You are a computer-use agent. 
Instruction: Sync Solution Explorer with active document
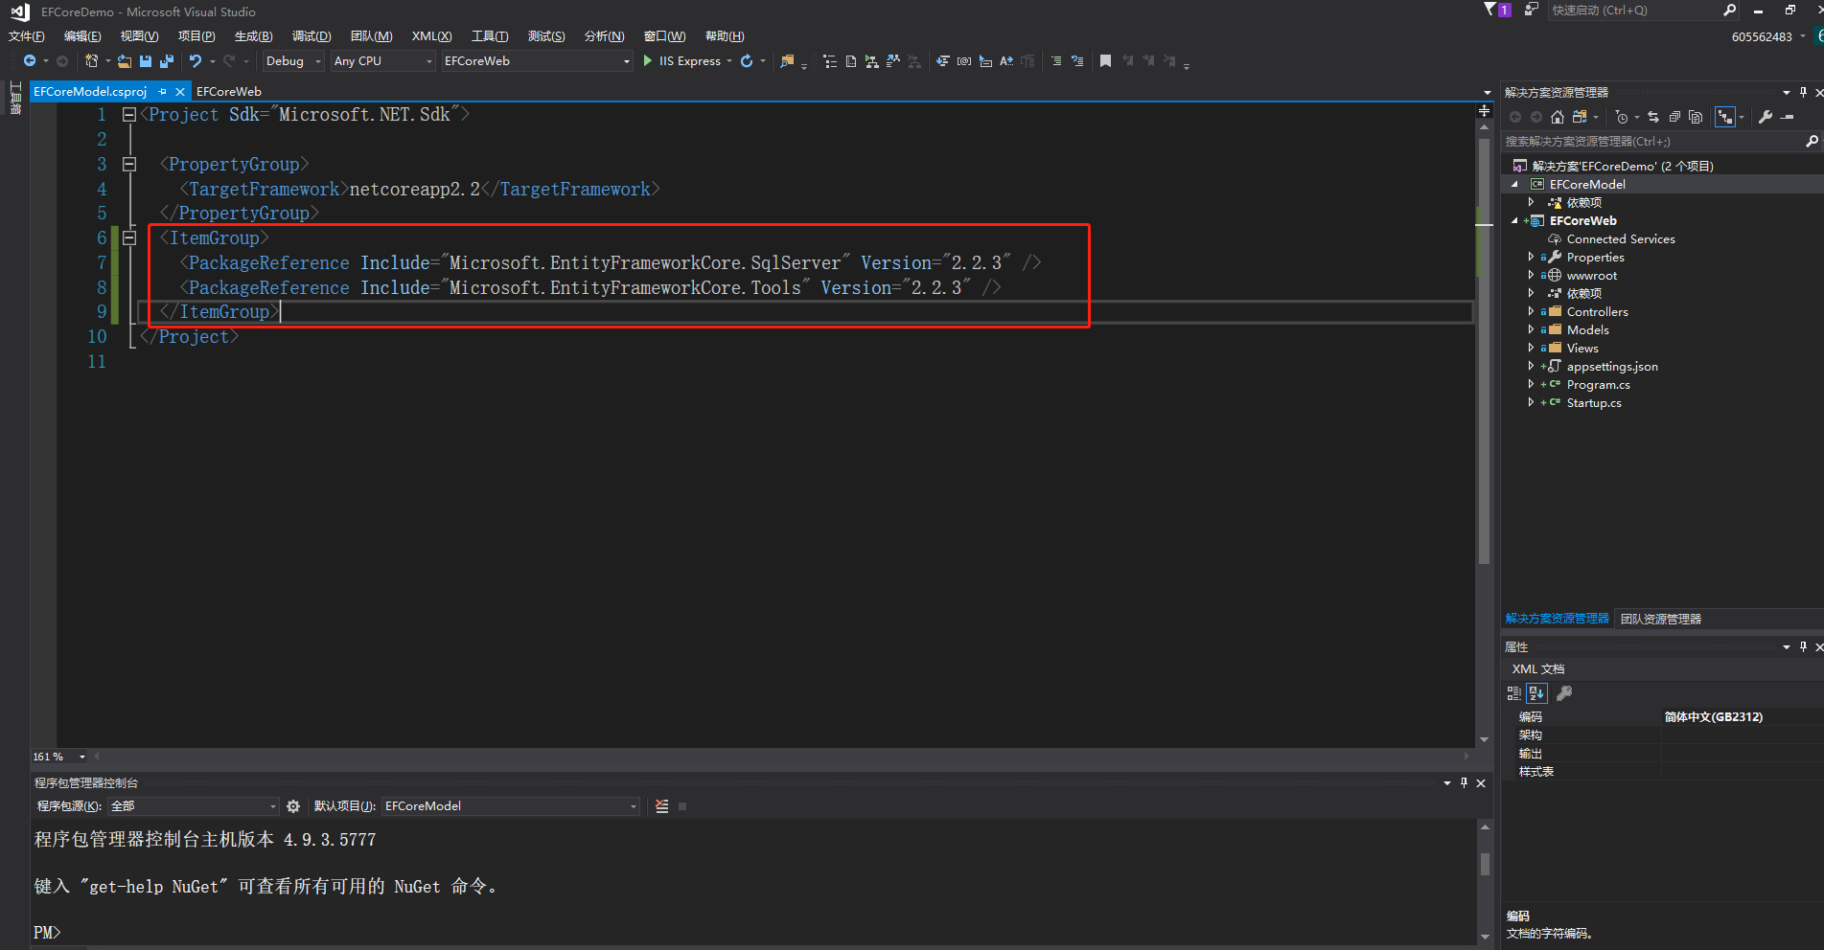click(1653, 117)
